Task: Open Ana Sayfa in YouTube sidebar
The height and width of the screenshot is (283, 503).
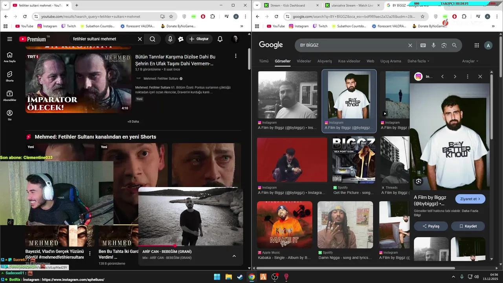Action: coord(10,57)
